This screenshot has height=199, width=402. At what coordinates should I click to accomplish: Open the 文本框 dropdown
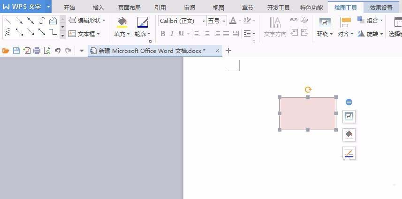[99, 34]
